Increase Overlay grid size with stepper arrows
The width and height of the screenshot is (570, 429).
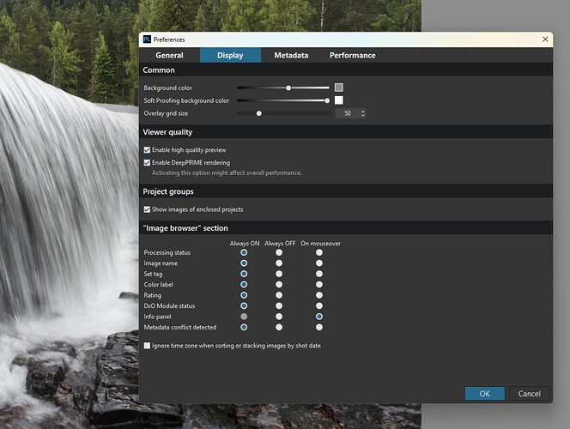[x=362, y=112]
